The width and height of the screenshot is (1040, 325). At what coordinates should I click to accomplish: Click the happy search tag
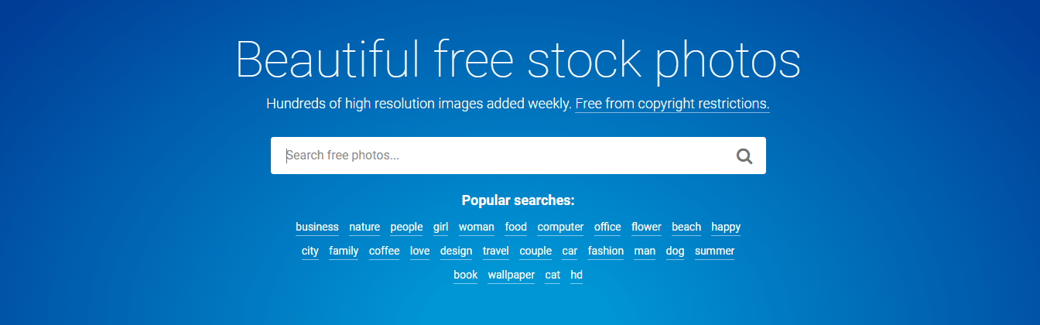click(726, 227)
